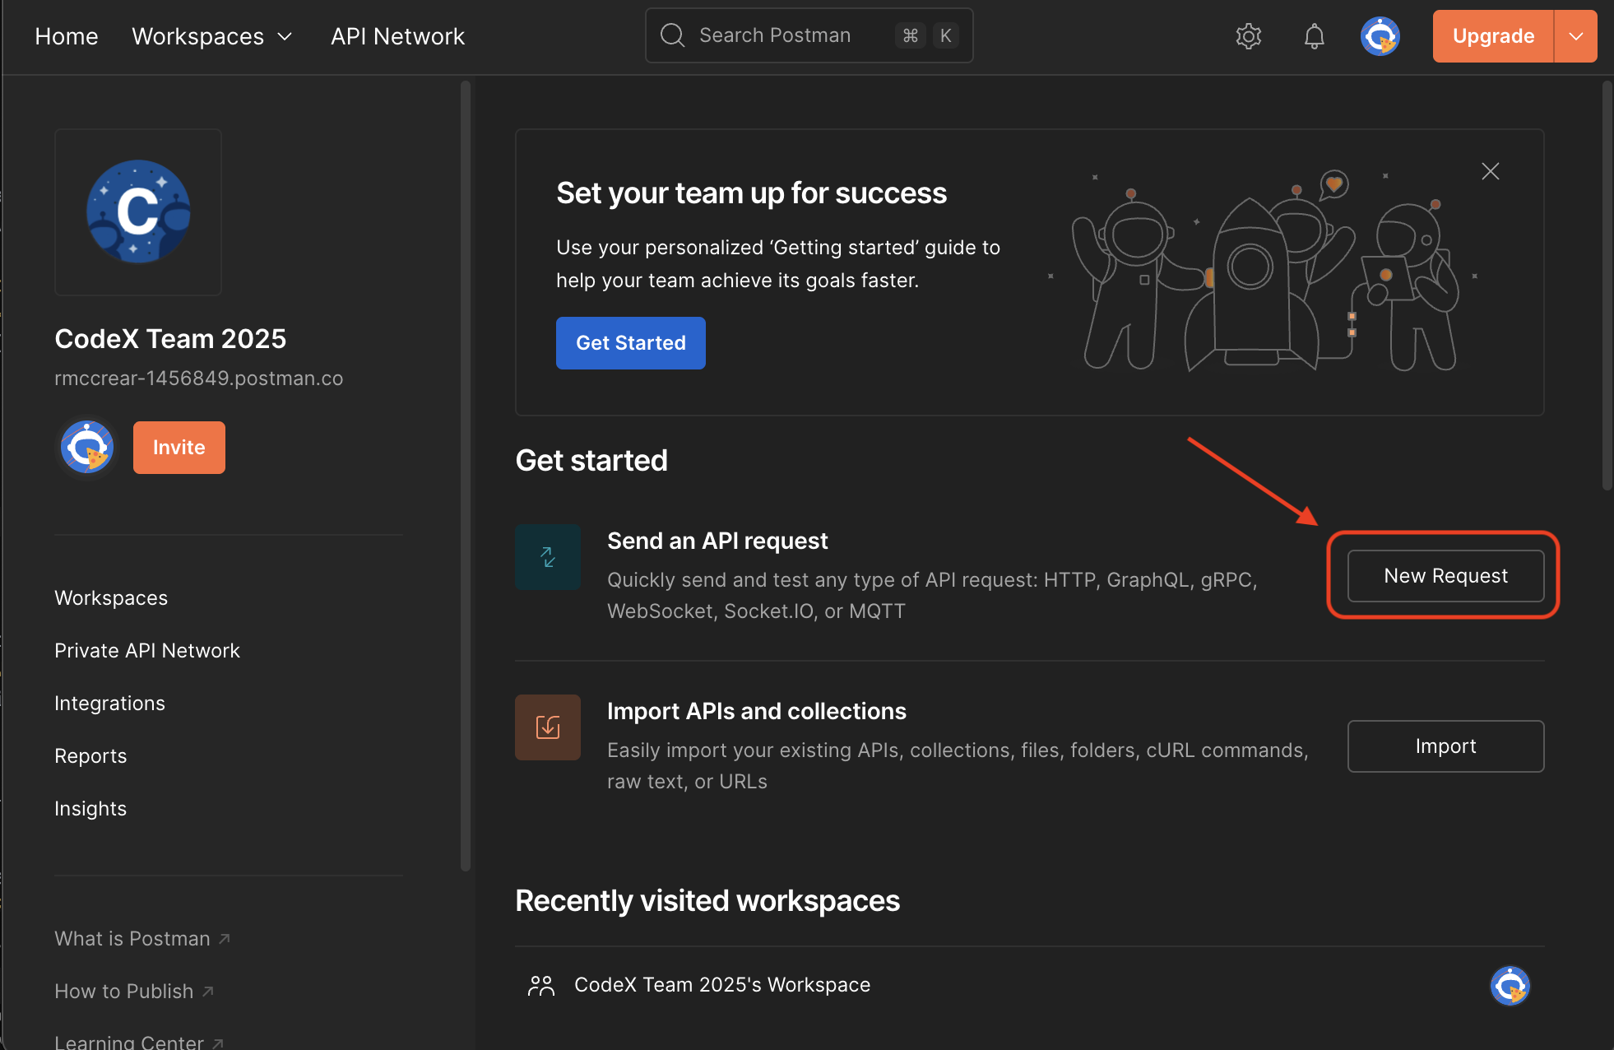
Task: Click the avatar on CodeX workspace row
Action: pyautogui.click(x=1510, y=985)
